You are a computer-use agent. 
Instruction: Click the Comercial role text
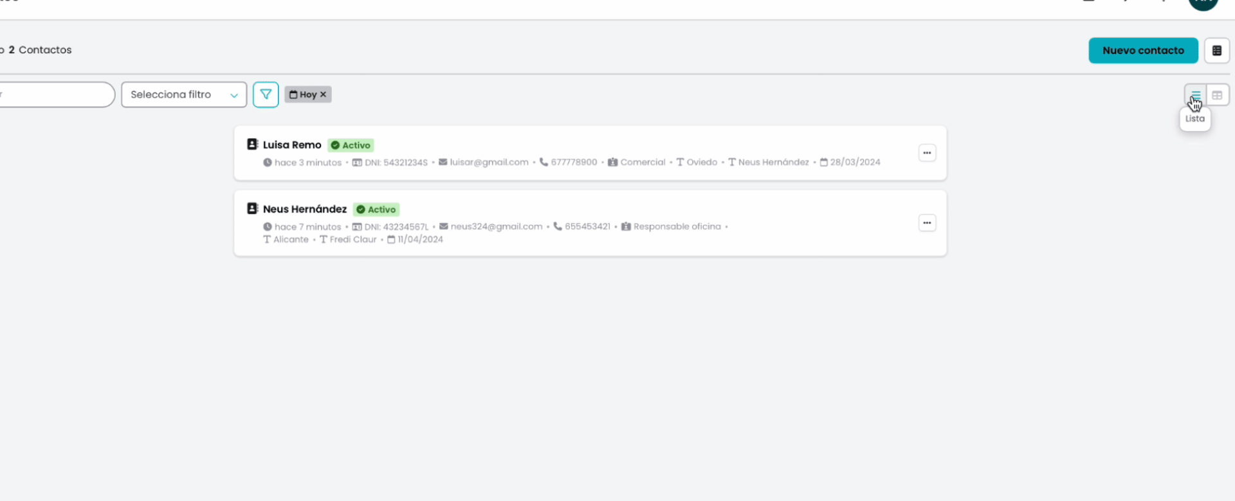click(643, 163)
